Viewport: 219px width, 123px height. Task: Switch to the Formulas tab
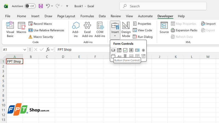(87, 16)
